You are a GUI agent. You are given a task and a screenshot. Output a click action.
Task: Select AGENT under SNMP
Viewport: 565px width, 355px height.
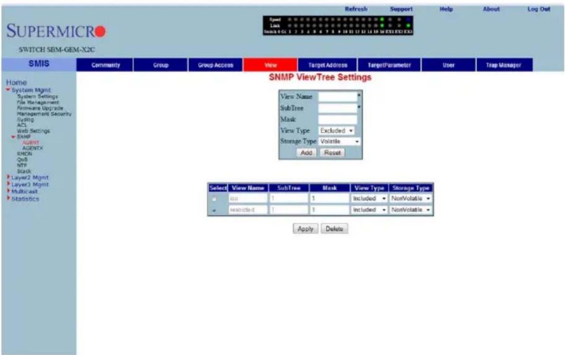pyautogui.click(x=30, y=142)
